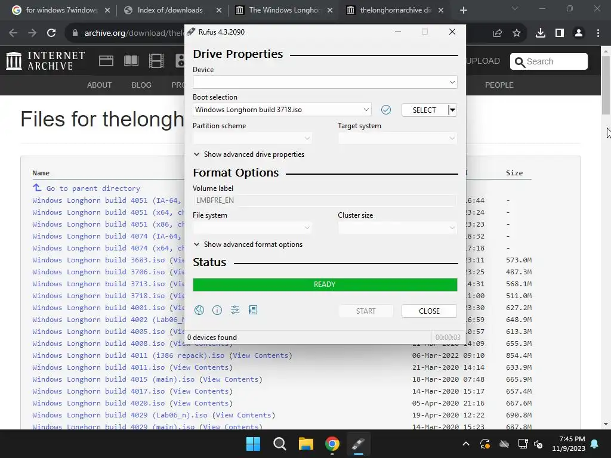Open Boot selection dropdown
The image size is (611, 458).
[x=282, y=110]
